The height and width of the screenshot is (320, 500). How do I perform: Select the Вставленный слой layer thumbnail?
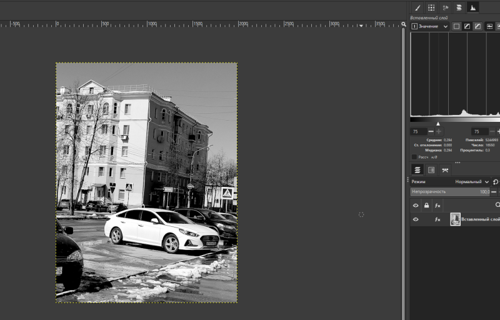[455, 219]
